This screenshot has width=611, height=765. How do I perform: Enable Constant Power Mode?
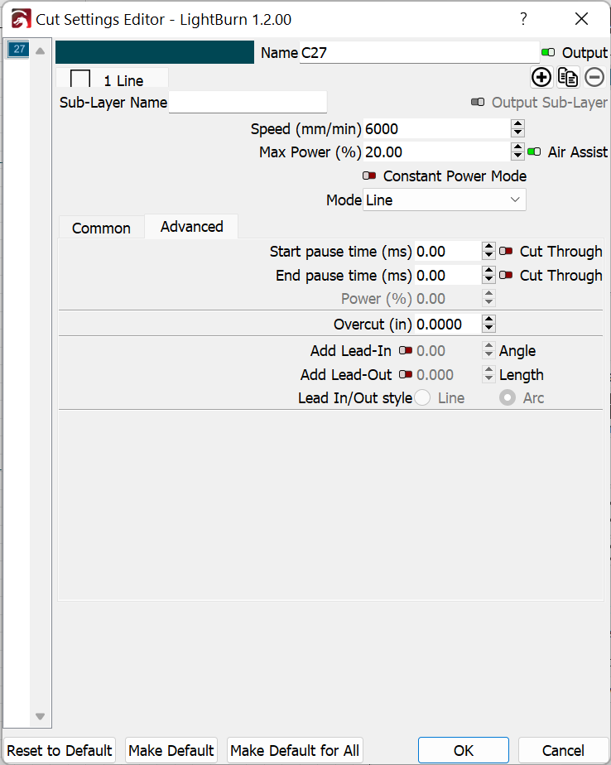[x=369, y=176]
